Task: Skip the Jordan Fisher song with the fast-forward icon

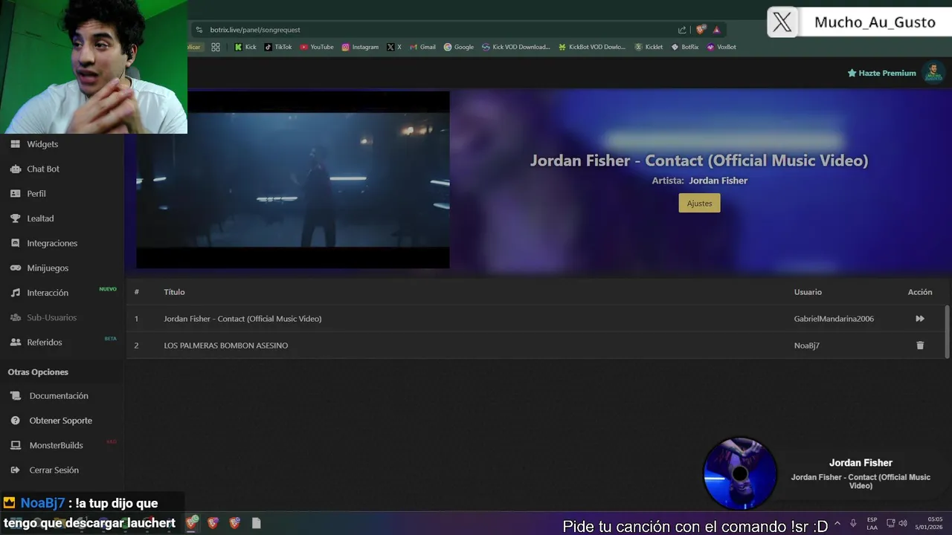Action: (920, 319)
